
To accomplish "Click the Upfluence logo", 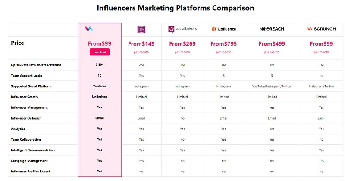I will 223,29.
